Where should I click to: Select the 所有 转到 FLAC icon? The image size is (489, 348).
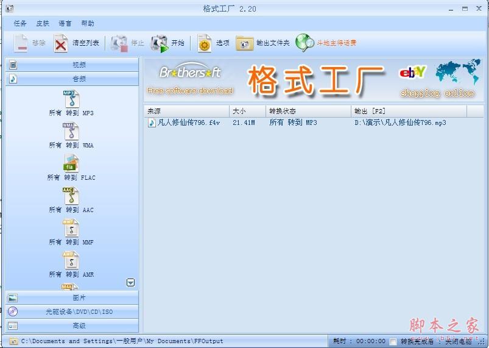tap(71, 163)
